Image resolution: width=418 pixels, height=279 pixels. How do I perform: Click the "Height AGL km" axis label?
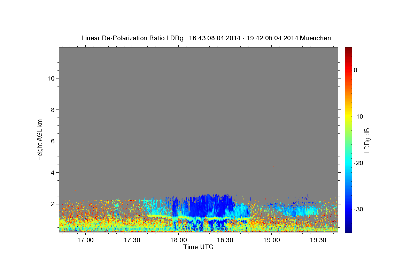point(40,139)
